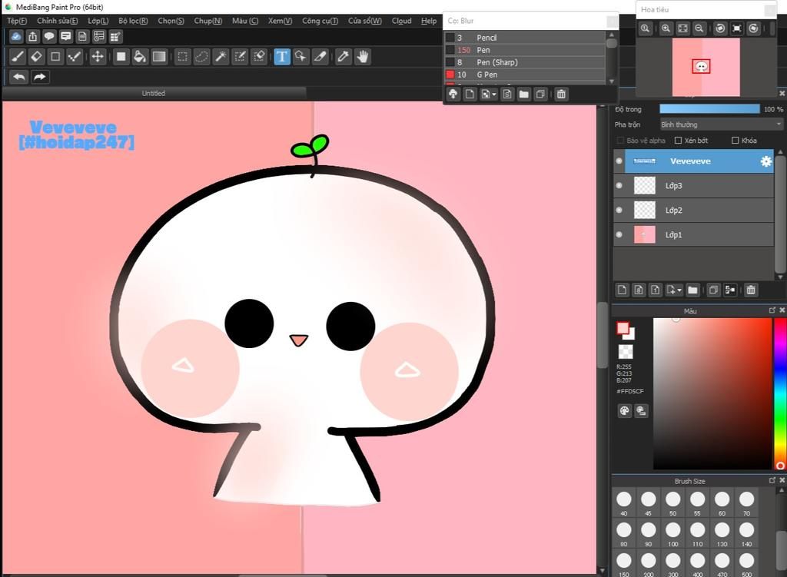
Task: Zoom in using Hoa tiêu navigator
Action: tap(666, 28)
